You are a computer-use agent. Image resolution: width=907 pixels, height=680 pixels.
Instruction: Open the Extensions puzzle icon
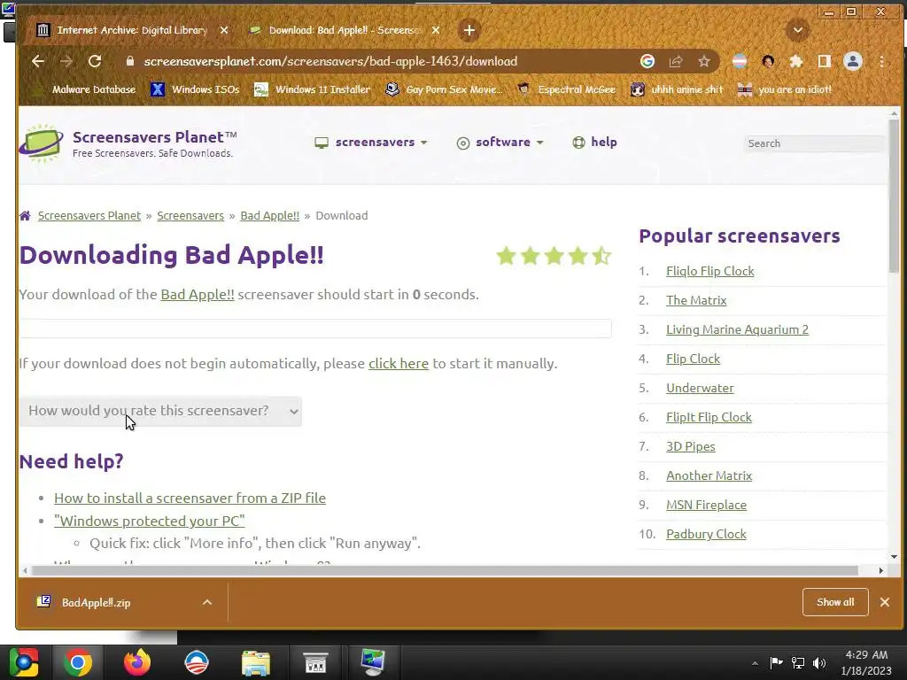[796, 61]
